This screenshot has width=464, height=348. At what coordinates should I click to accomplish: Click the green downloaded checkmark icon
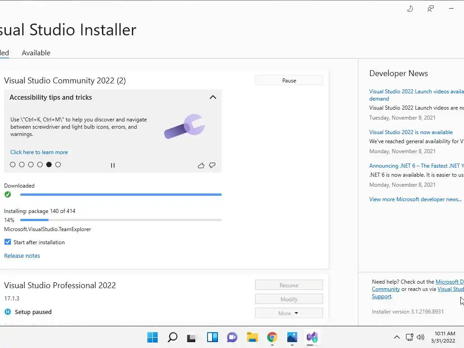8,194
